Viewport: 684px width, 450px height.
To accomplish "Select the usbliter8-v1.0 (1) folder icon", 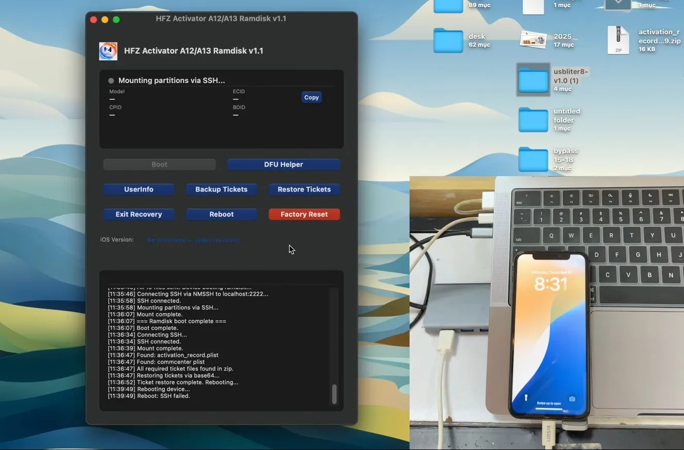I will click(x=533, y=80).
